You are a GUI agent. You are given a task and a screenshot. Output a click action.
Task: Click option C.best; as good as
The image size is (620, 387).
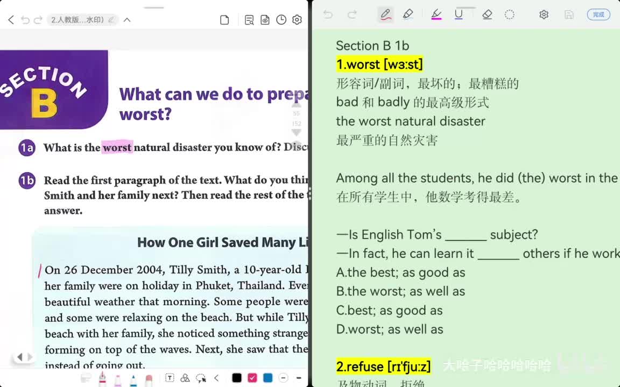click(390, 310)
